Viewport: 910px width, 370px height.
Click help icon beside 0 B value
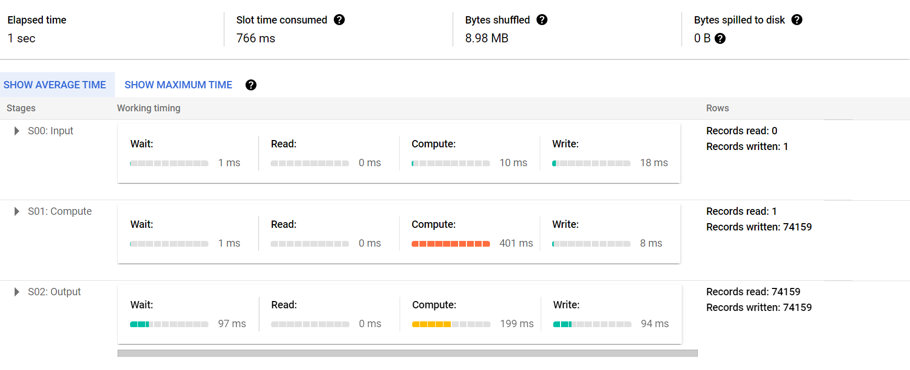[x=720, y=39]
